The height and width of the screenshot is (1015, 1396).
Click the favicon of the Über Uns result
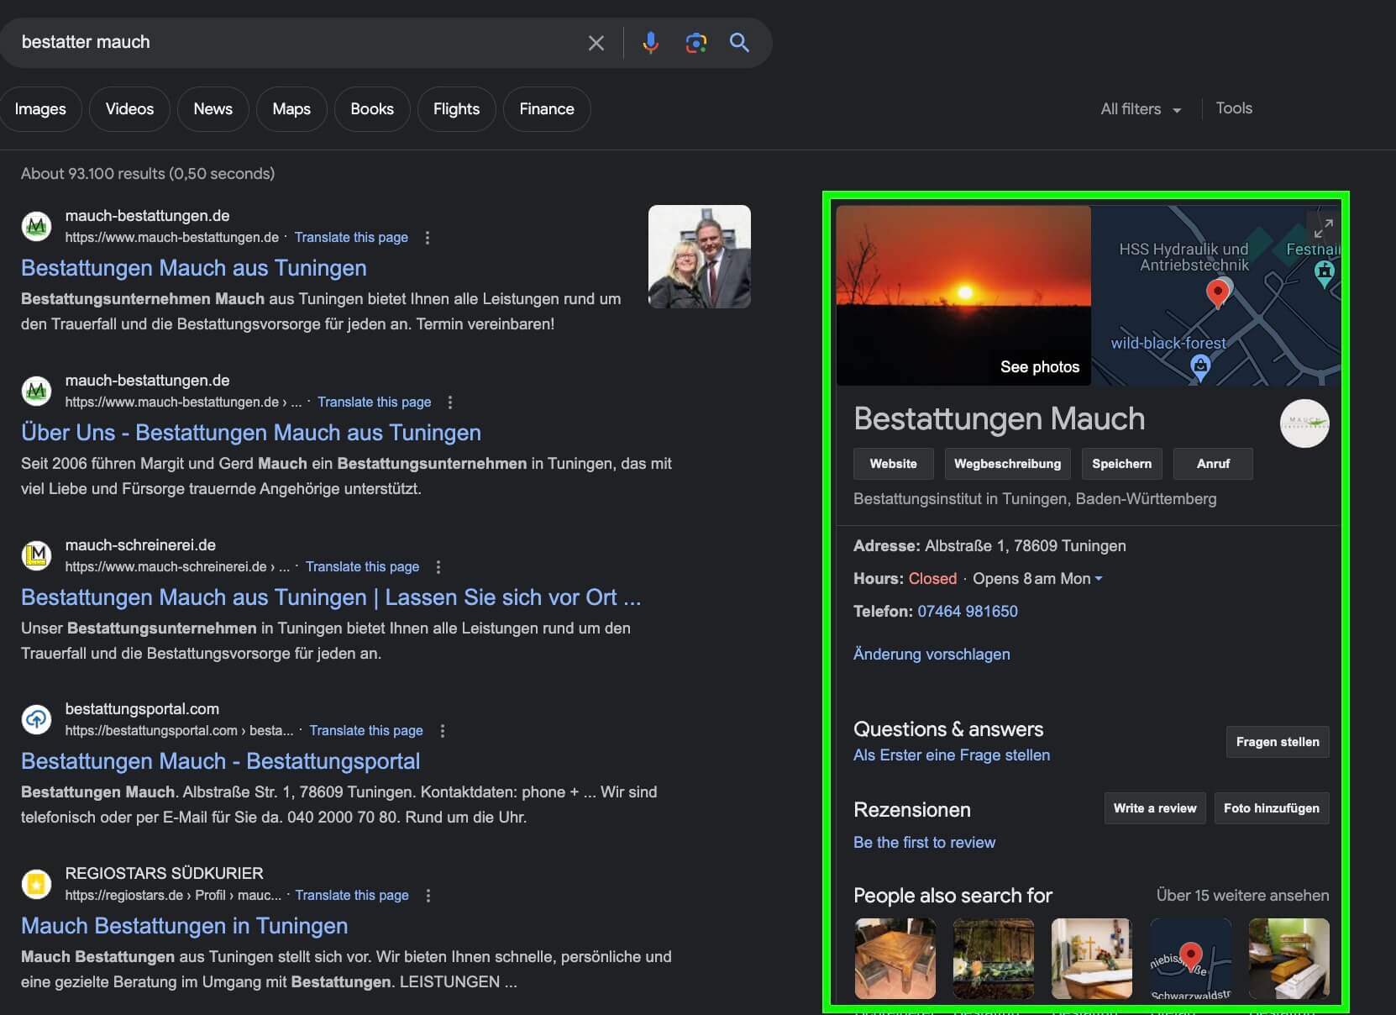(36, 391)
